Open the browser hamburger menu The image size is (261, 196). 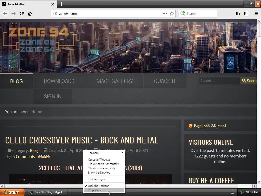click(256, 14)
